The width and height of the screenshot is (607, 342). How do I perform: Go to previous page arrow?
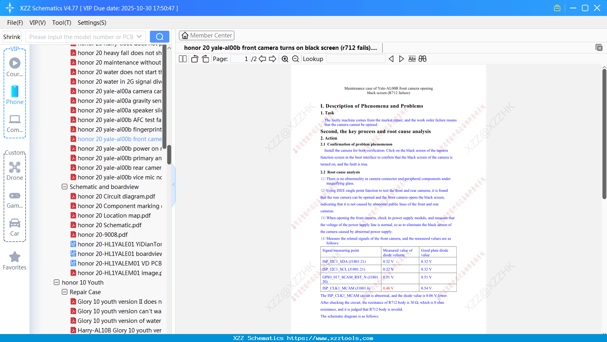(x=262, y=59)
